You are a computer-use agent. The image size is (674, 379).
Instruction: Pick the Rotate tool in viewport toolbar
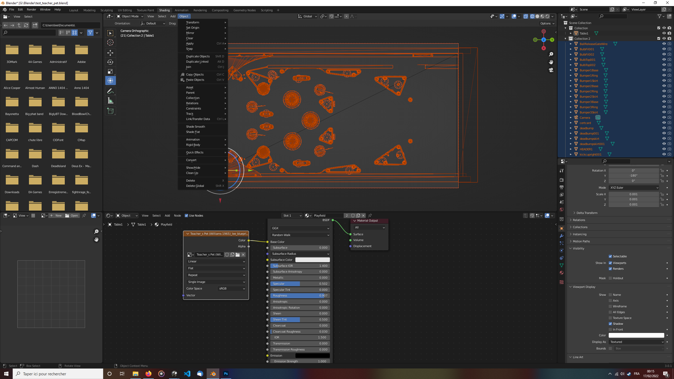pos(110,62)
